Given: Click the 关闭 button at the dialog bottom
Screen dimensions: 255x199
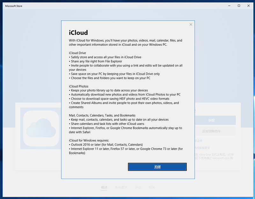Looking at the screenshot, I should click(x=157, y=166).
